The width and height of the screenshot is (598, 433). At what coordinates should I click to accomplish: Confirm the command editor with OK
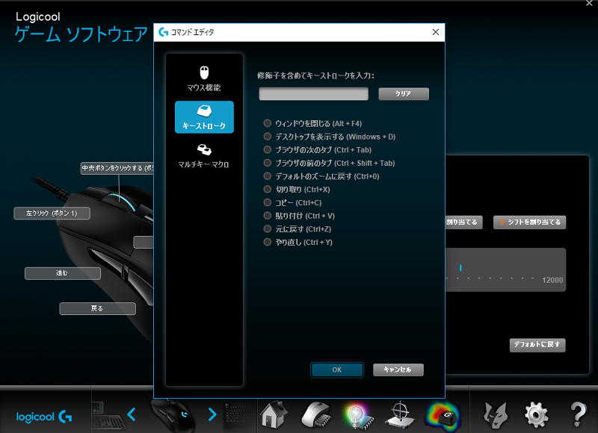pyautogui.click(x=337, y=370)
